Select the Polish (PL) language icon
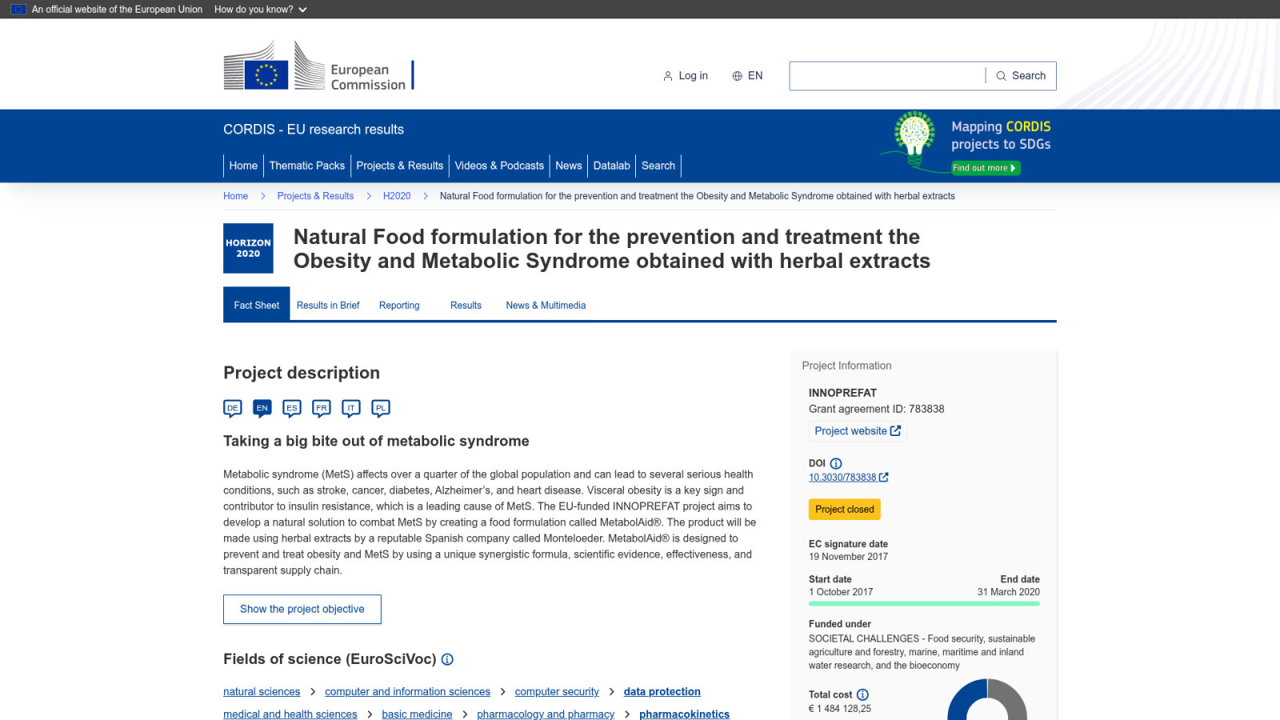The image size is (1280, 720). click(381, 408)
